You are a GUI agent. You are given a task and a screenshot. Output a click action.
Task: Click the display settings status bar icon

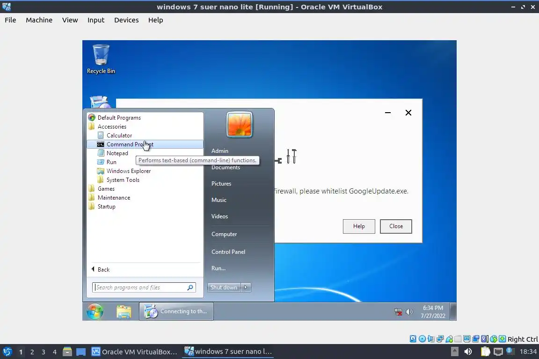point(467,339)
